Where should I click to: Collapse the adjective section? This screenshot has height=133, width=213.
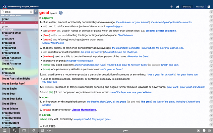click(x=40, y=18)
